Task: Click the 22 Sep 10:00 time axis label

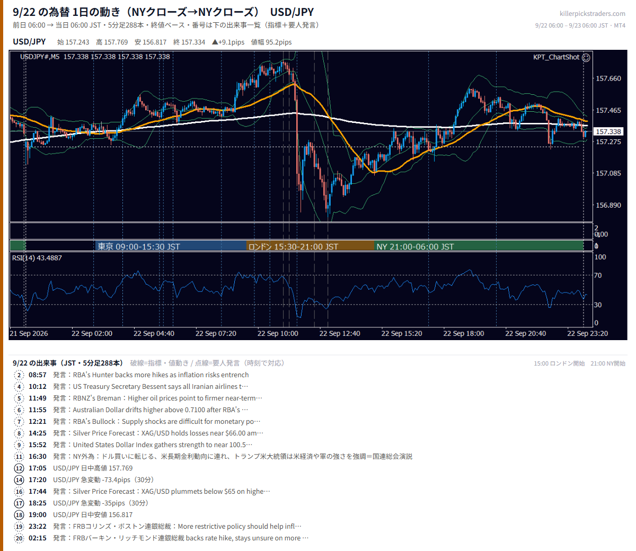Action: click(x=278, y=333)
